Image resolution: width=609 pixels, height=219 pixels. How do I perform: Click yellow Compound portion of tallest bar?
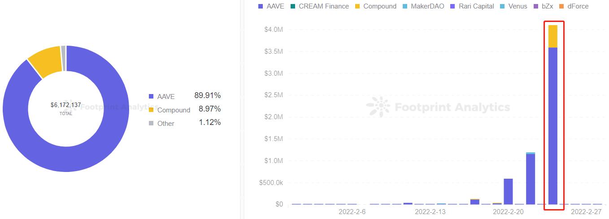coord(553,36)
